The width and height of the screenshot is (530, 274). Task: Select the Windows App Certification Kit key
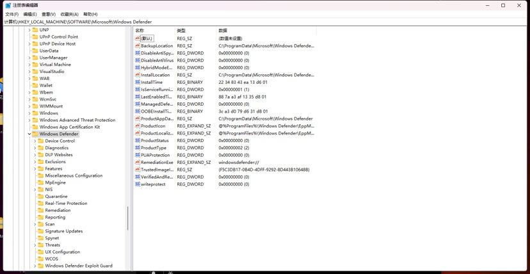pyautogui.click(x=70, y=127)
